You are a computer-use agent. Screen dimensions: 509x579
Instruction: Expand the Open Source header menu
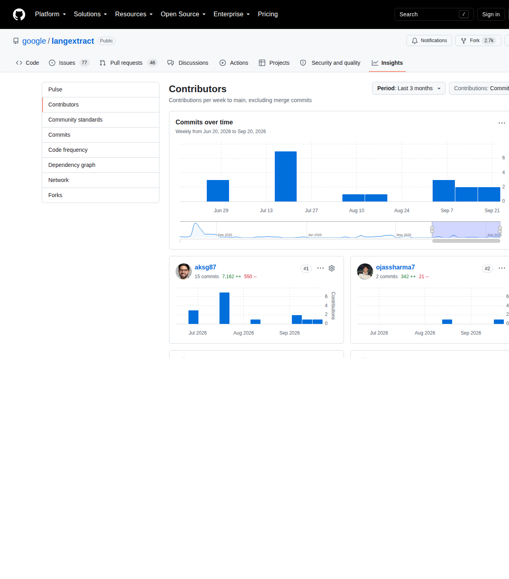pyautogui.click(x=183, y=14)
